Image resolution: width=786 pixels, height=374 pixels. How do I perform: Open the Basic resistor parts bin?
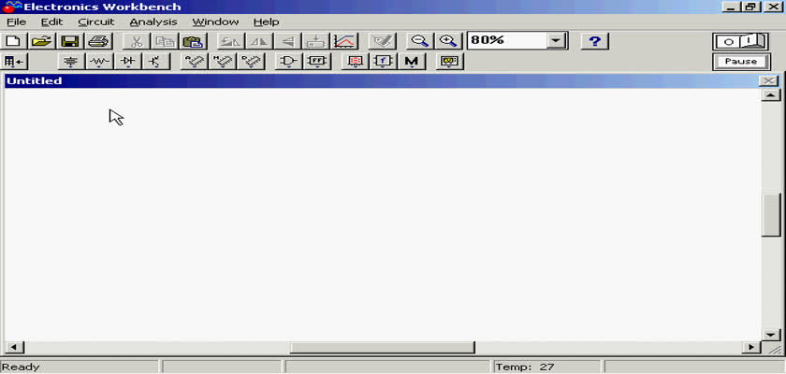(100, 62)
